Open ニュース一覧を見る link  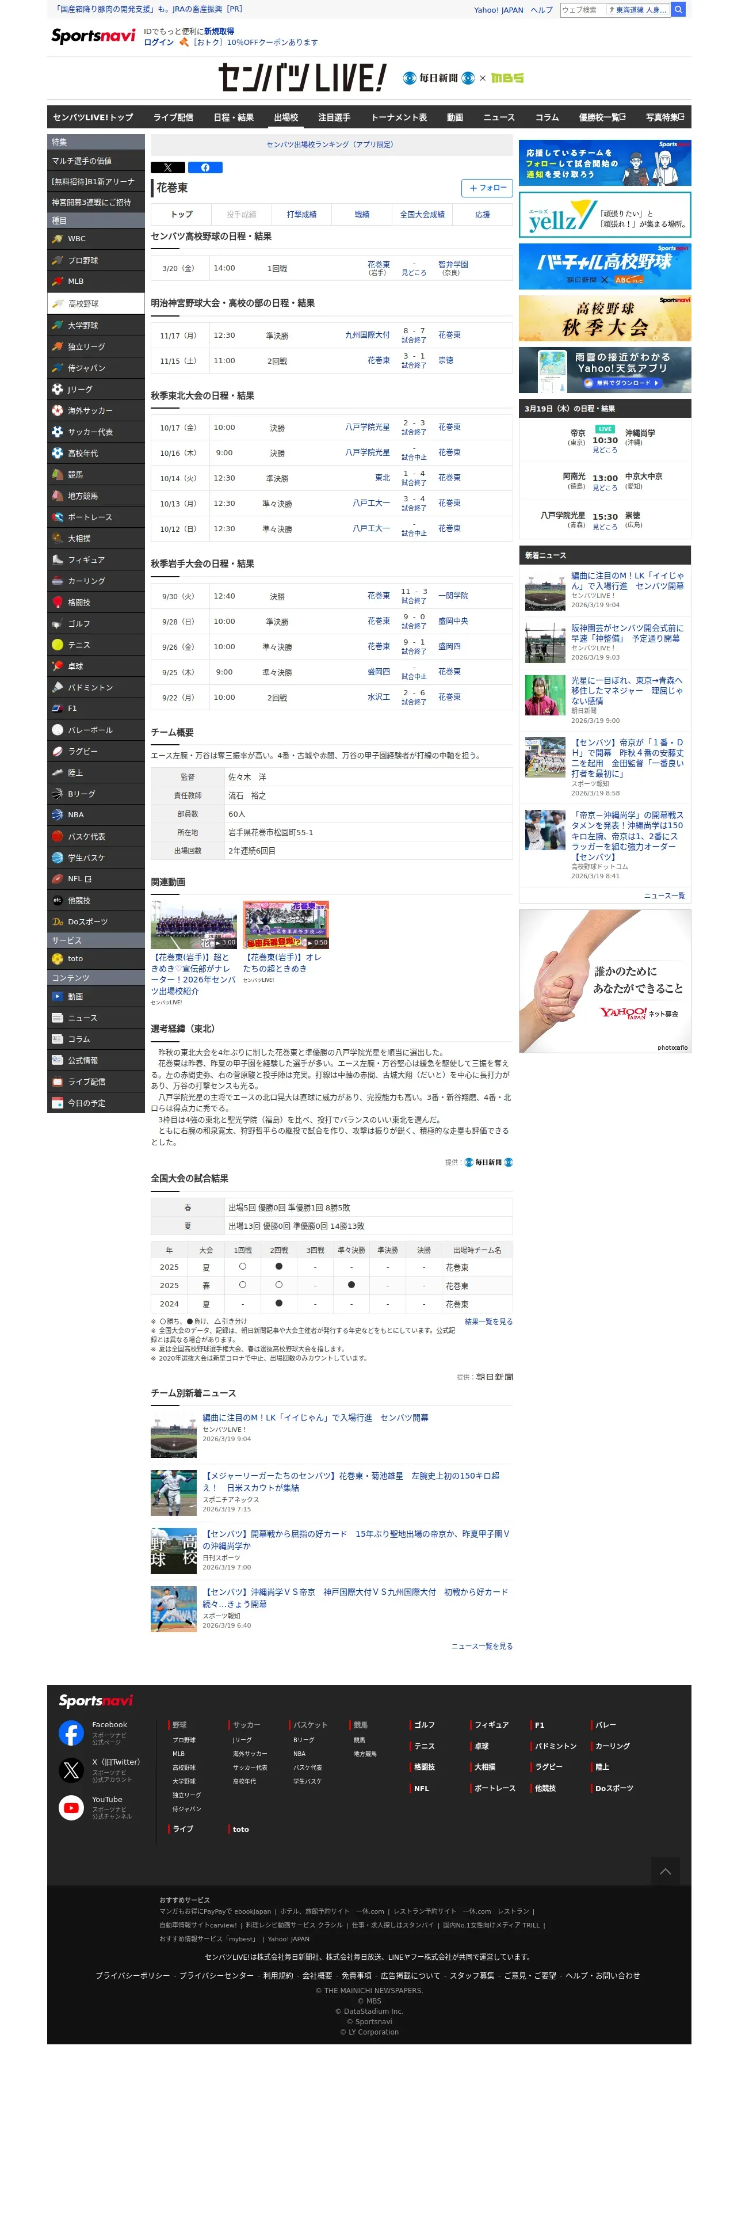(482, 1645)
